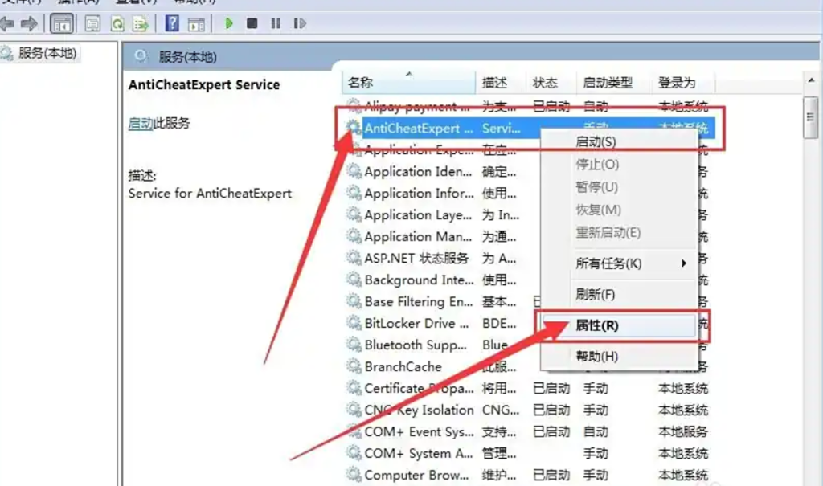Sort the list by 启动类型 column
This screenshot has width=823, height=486.
[x=608, y=83]
